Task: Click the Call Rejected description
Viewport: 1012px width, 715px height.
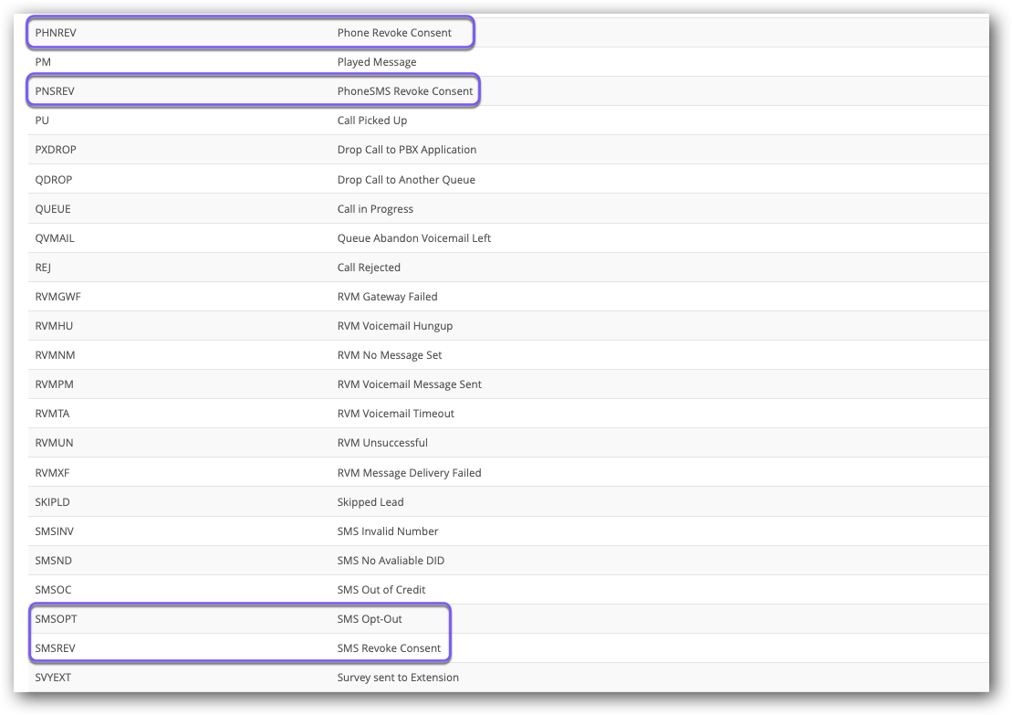Action: [x=369, y=268]
